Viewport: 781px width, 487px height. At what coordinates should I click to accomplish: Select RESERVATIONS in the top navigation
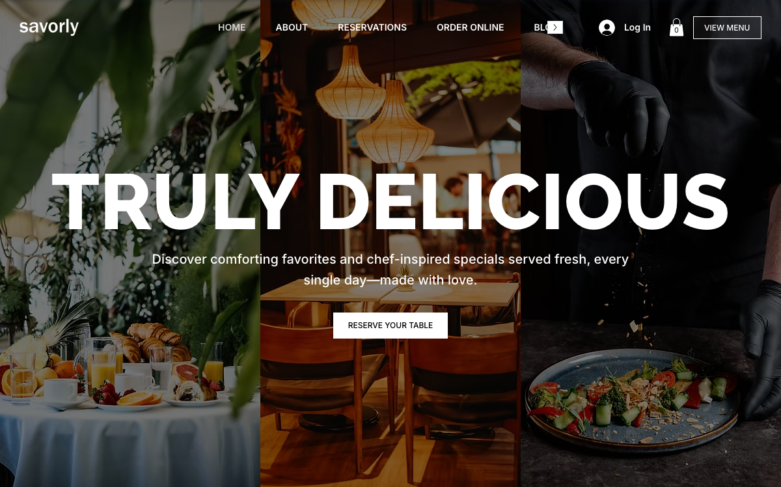tap(372, 27)
